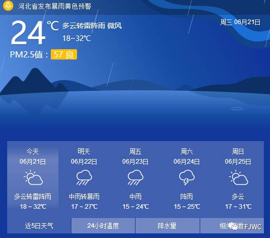
Task: Select the 今天 forecast column heading
Action: tap(32, 151)
